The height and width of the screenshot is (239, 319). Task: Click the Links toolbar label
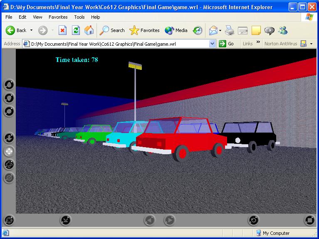coord(247,44)
